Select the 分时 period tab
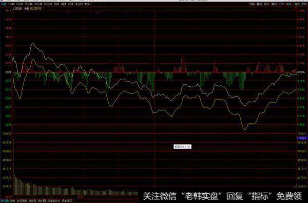This screenshot has width=308, height=203. [4, 4]
